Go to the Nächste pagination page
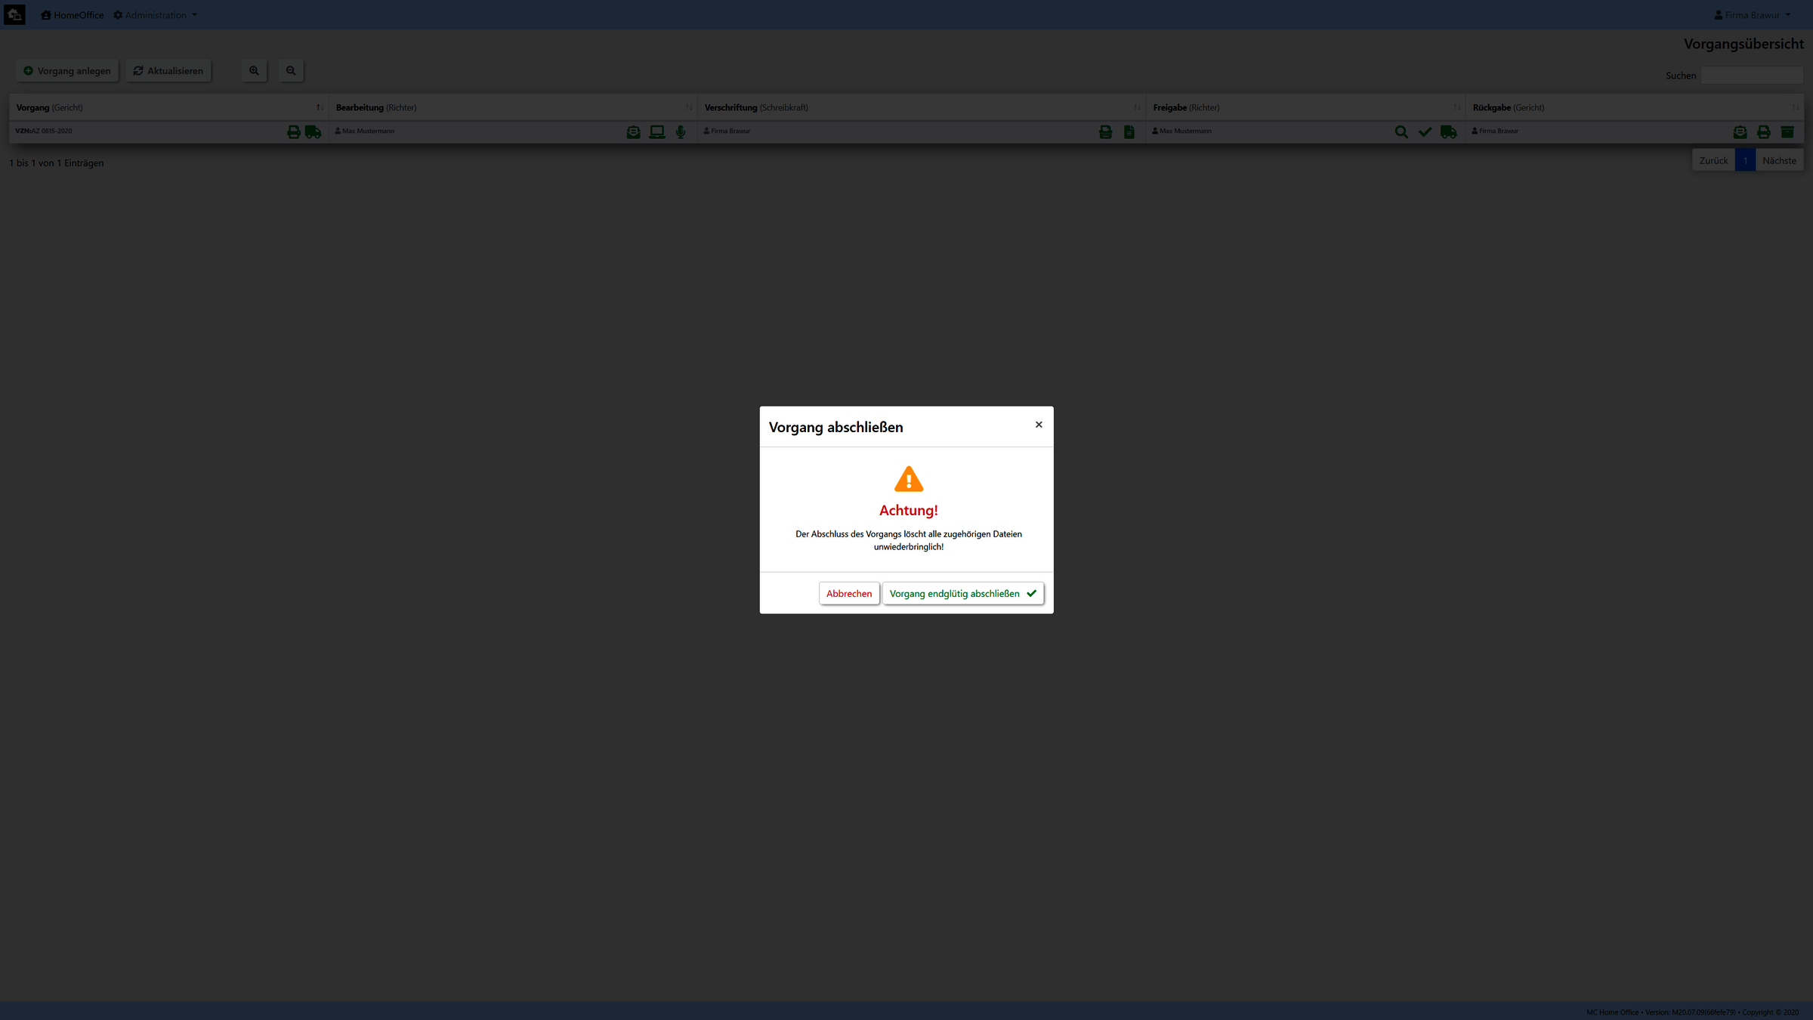The height and width of the screenshot is (1020, 1813). (1778, 160)
